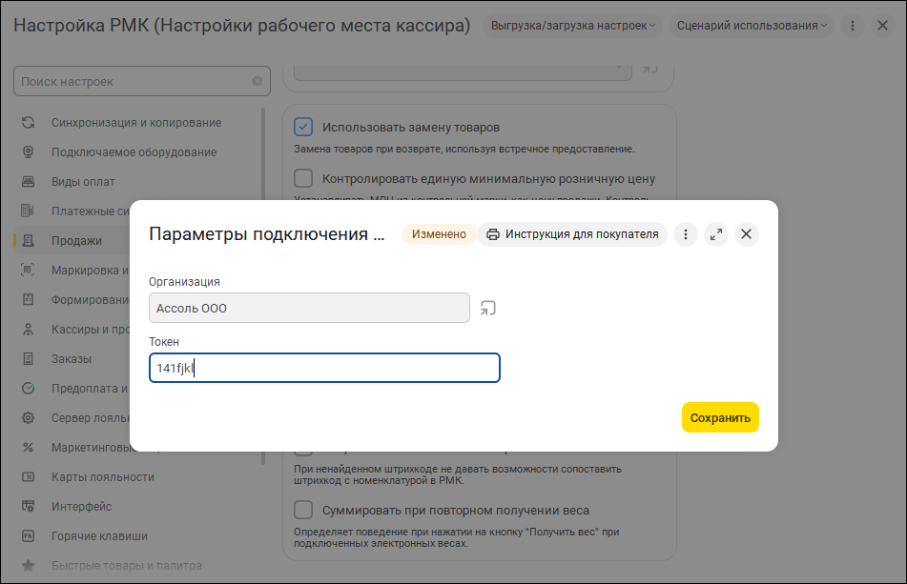Screen dimensions: 907x584
Task: Click the Заказы sidebar icon
Action: coord(29,359)
